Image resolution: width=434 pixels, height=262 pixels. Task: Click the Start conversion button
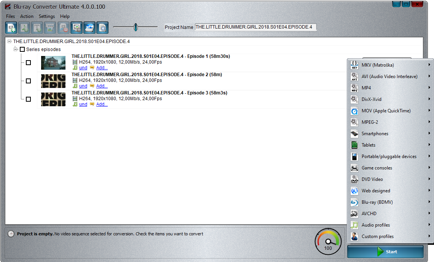386,252
